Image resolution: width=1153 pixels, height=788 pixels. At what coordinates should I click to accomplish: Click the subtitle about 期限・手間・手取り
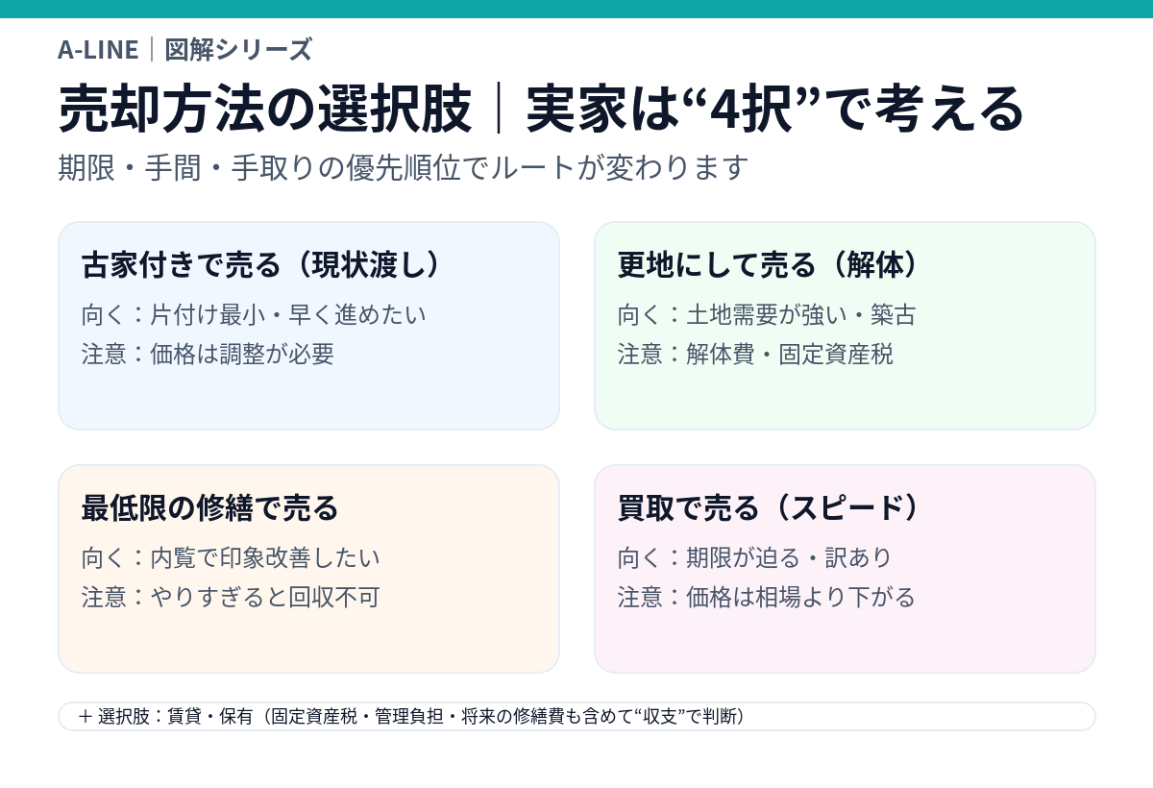pyautogui.click(x=403, y=168)
